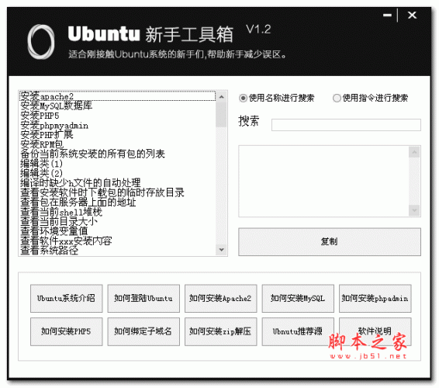This screenshot has height=388, width=439.
Task: Select list item 安装PHP扩展
Action: click(x=118, y=135)
